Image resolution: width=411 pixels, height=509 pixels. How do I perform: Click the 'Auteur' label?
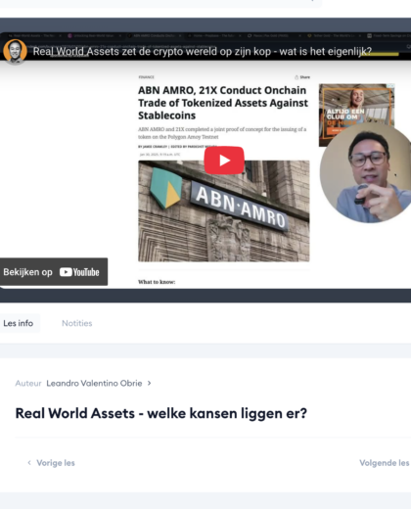28,383
